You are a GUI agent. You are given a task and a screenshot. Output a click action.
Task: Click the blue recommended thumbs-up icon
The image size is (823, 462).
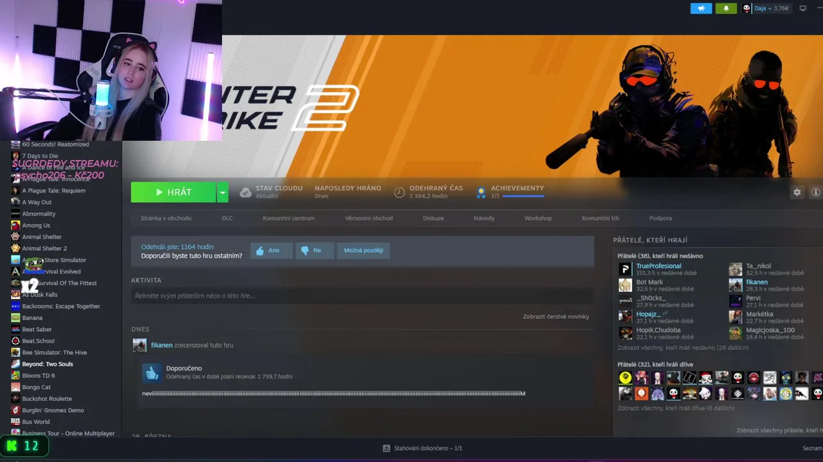point(152,372)
